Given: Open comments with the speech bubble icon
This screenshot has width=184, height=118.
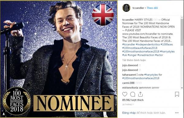Looking at the screenshot, I should 132,94.
